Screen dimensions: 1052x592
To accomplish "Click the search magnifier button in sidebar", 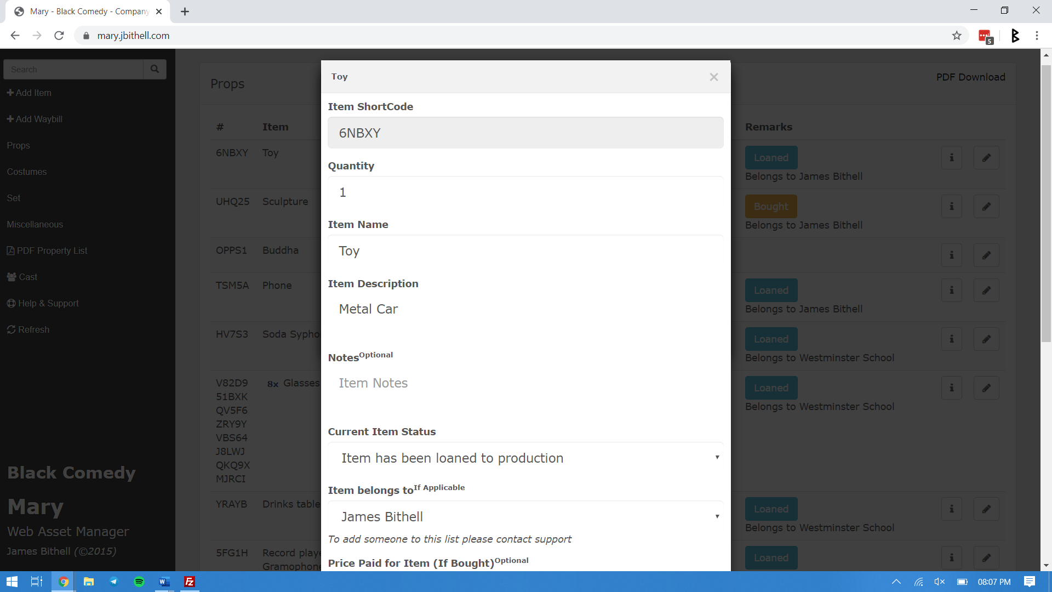I will (x=155, y=70).
